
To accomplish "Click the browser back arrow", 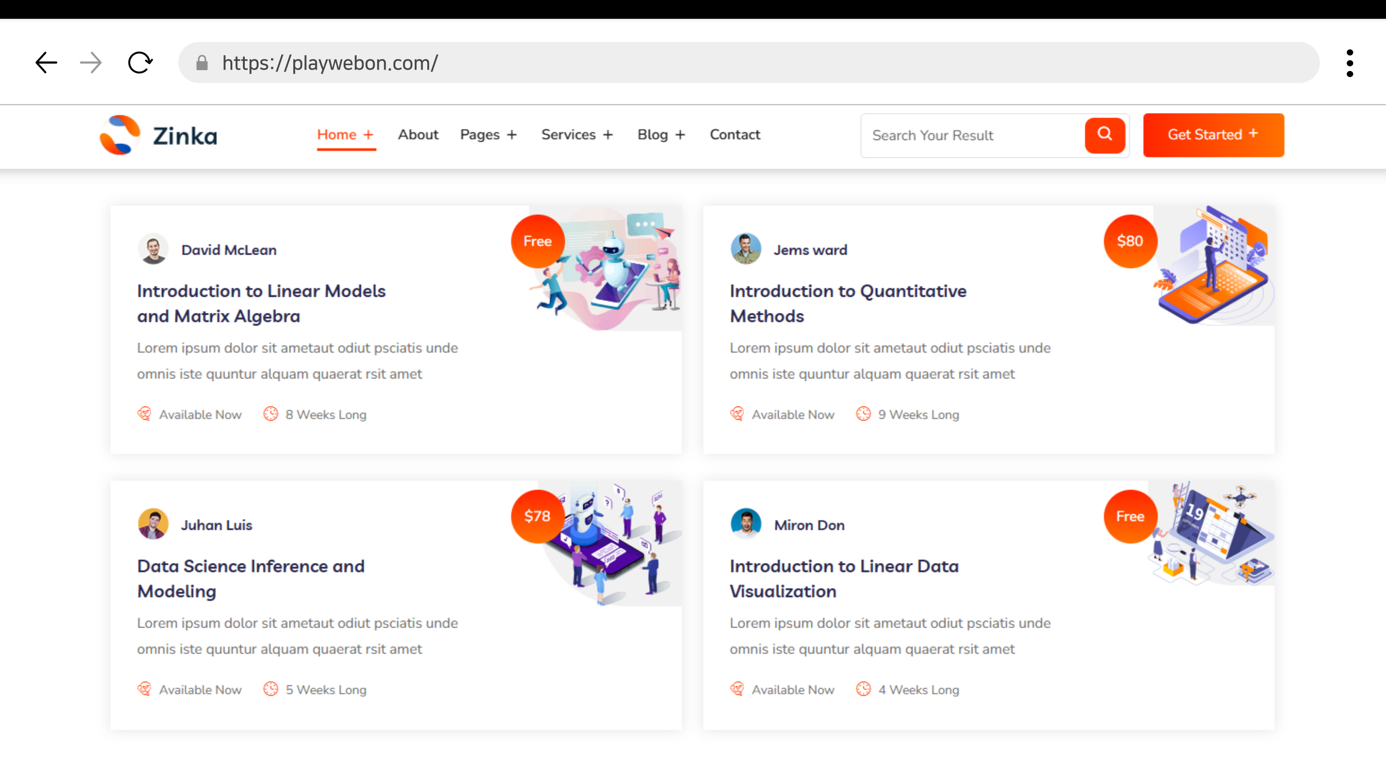I will (x=46, y=63).
